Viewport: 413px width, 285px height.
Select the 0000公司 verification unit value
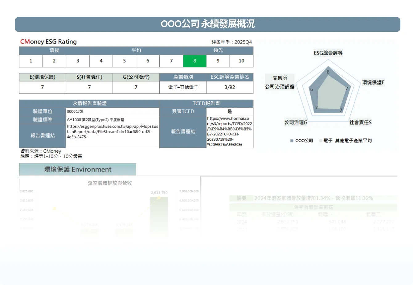[112, 112]
